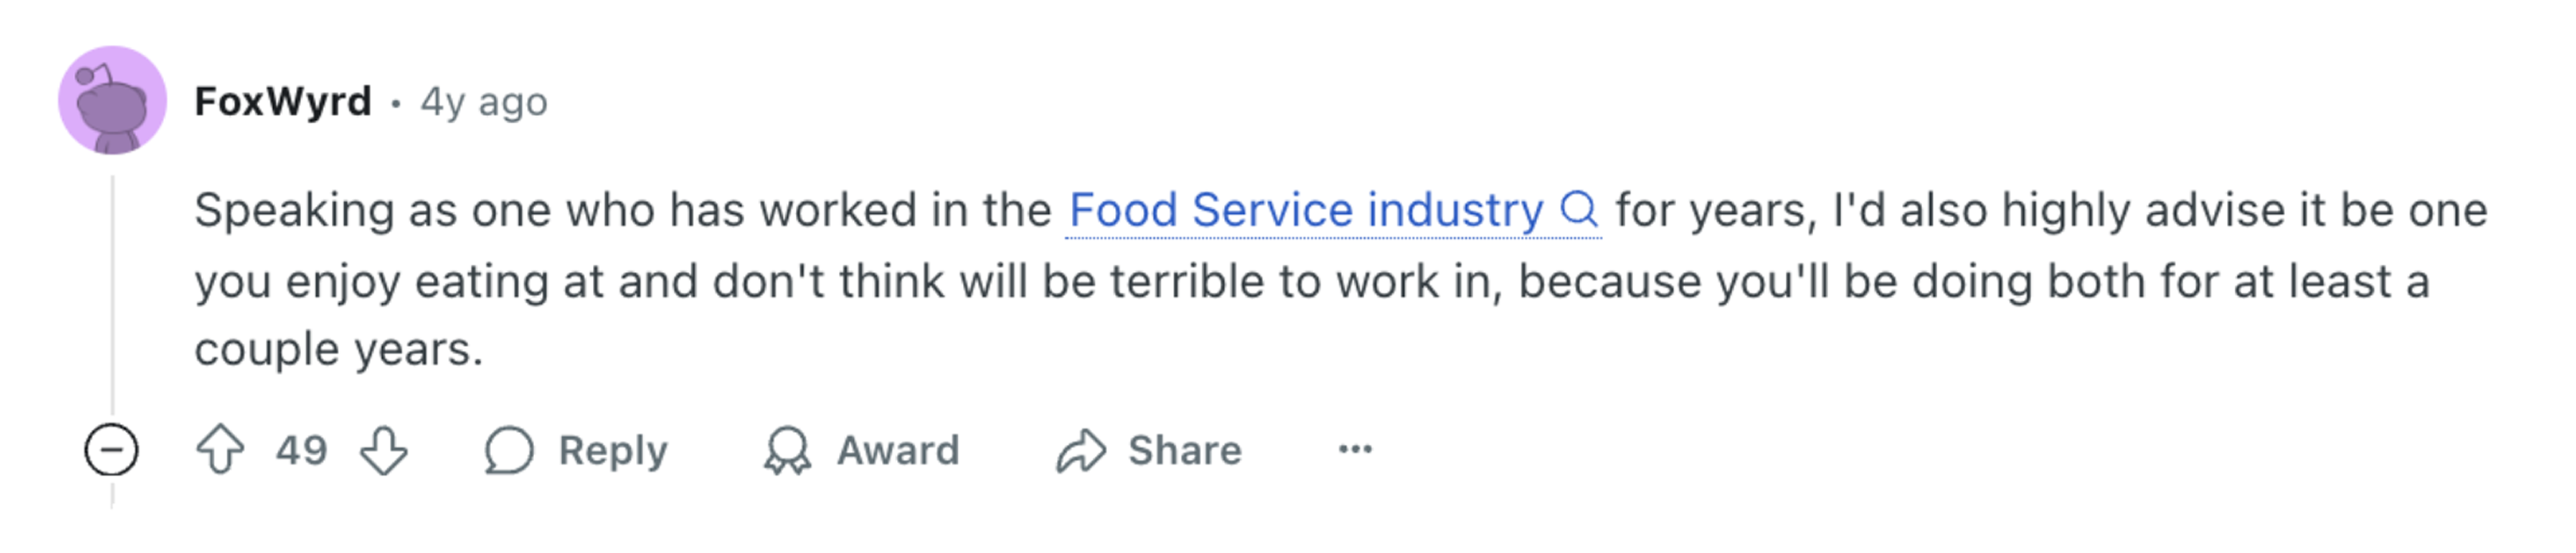Click the vote count 49
2576x553 pixels.
coord(302,450)
